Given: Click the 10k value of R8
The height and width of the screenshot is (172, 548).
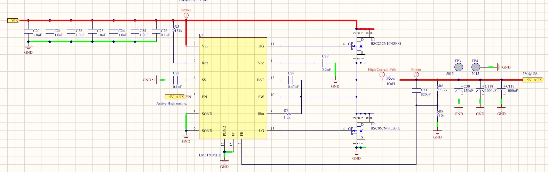Looking at the screenshot, I should pyautogui.click(x=442, y=116).
